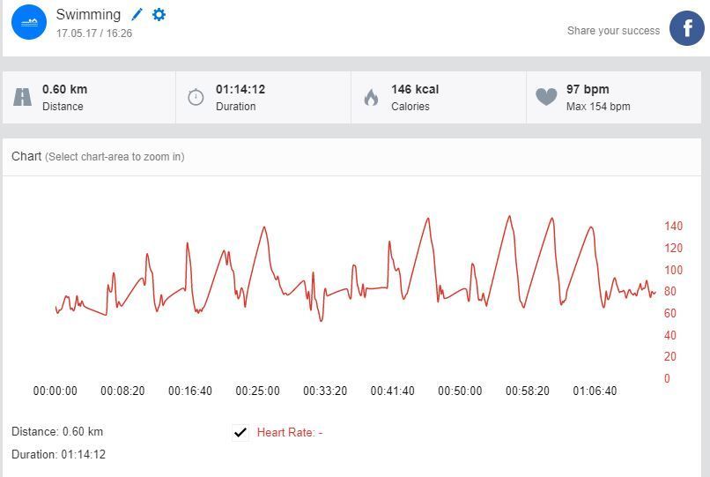
Task: Click the duration stopwatch icon
Action: pyautogui.click(x=196, y=97)
